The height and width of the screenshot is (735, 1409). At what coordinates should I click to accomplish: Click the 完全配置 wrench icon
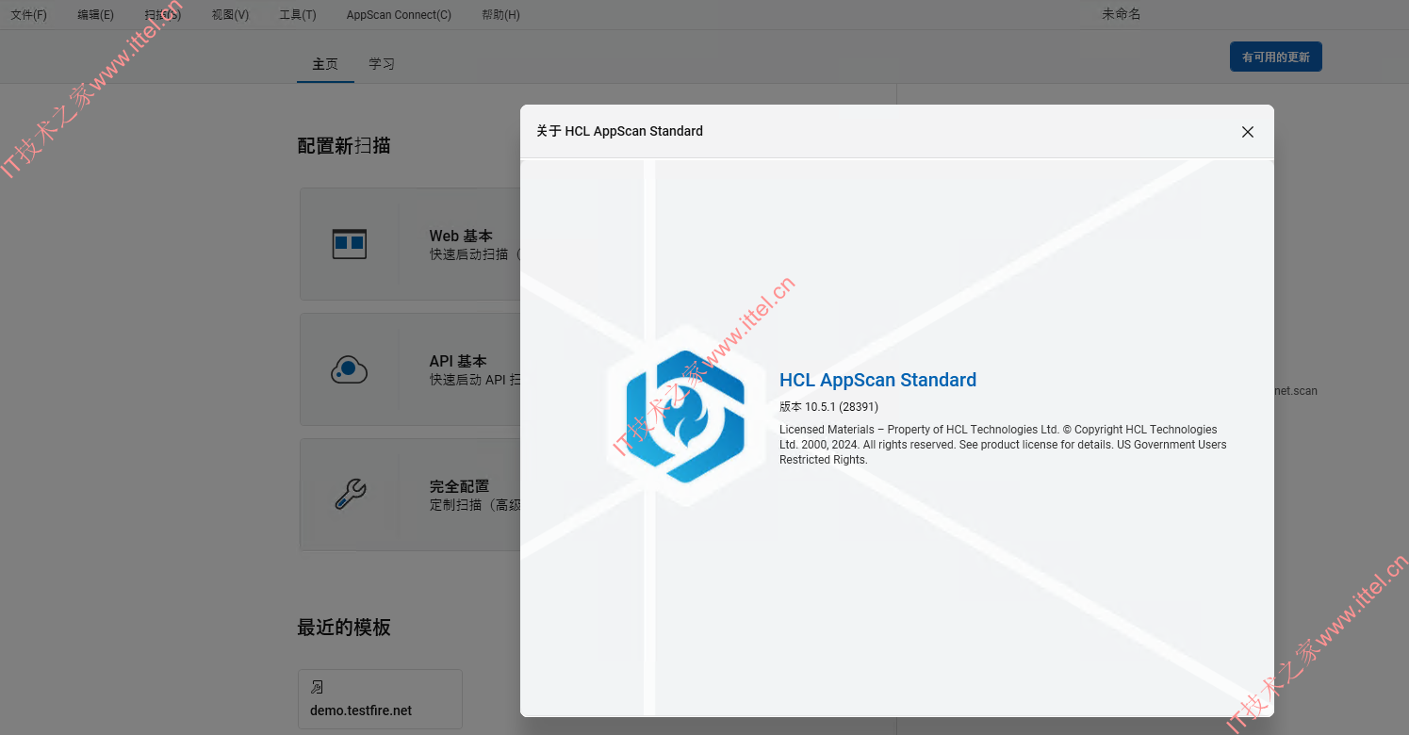[350, 495]
